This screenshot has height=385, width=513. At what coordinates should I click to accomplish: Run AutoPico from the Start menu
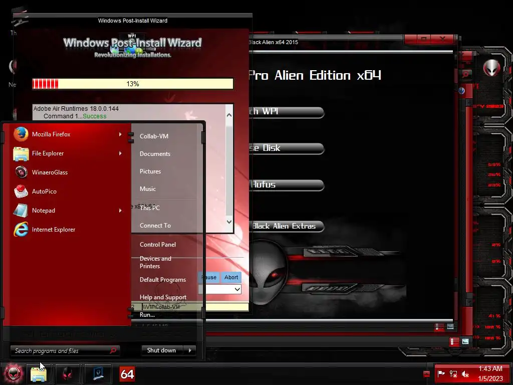pos(68,191)
